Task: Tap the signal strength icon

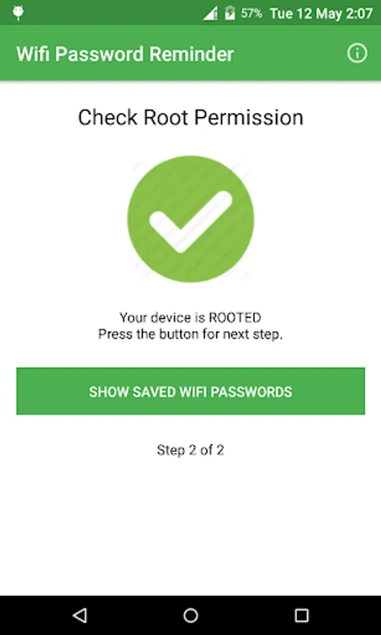Action: [x=210, y=13]
